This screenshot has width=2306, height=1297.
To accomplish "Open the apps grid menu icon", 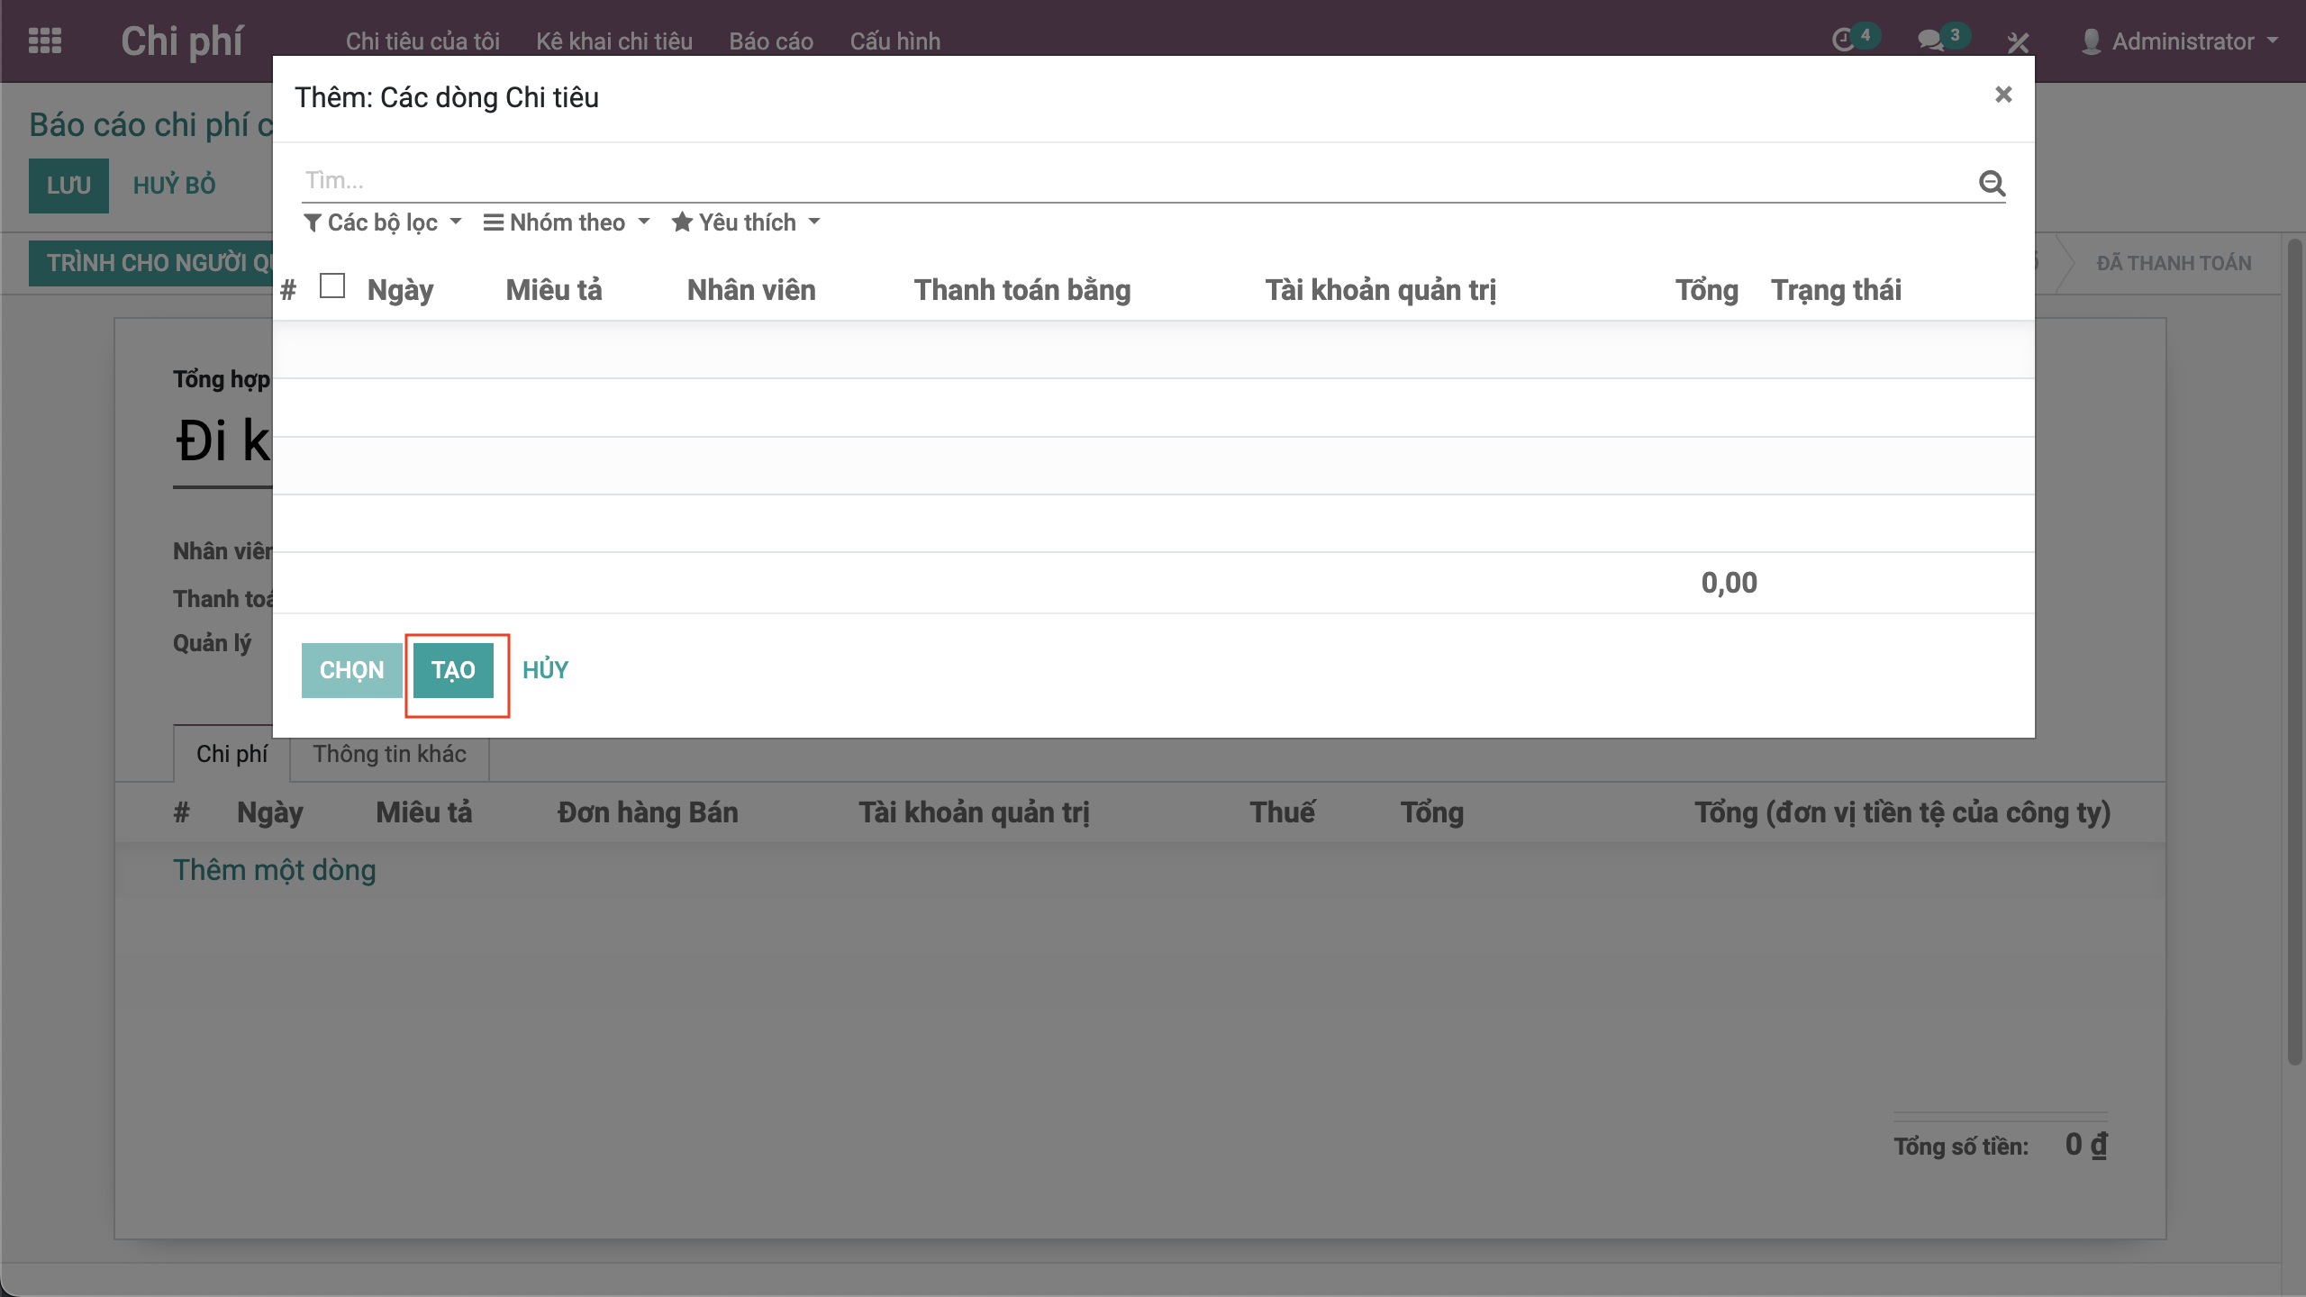I will [45, 41].
